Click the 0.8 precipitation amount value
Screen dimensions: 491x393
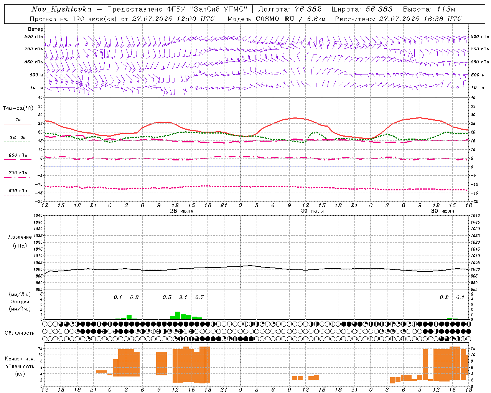pyautogui.click(x=134, y=297)
